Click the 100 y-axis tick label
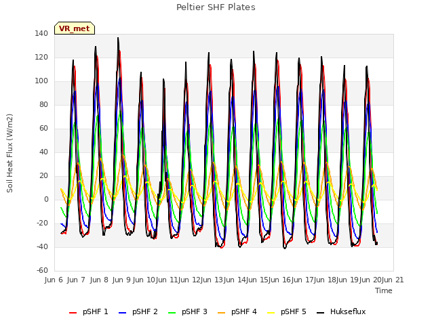This screenshot has width=434, height=325. pyautogui.click(x=41, y=81)
